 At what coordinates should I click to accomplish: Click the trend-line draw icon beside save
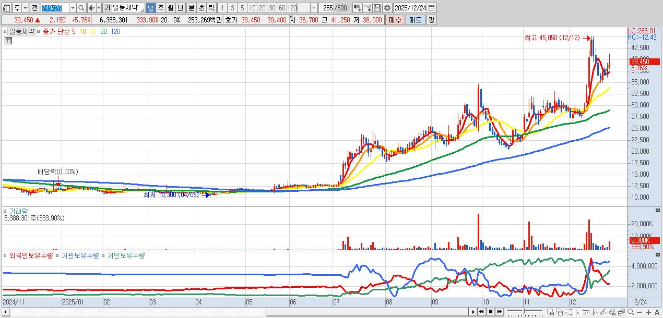click(x=368, y=8)
